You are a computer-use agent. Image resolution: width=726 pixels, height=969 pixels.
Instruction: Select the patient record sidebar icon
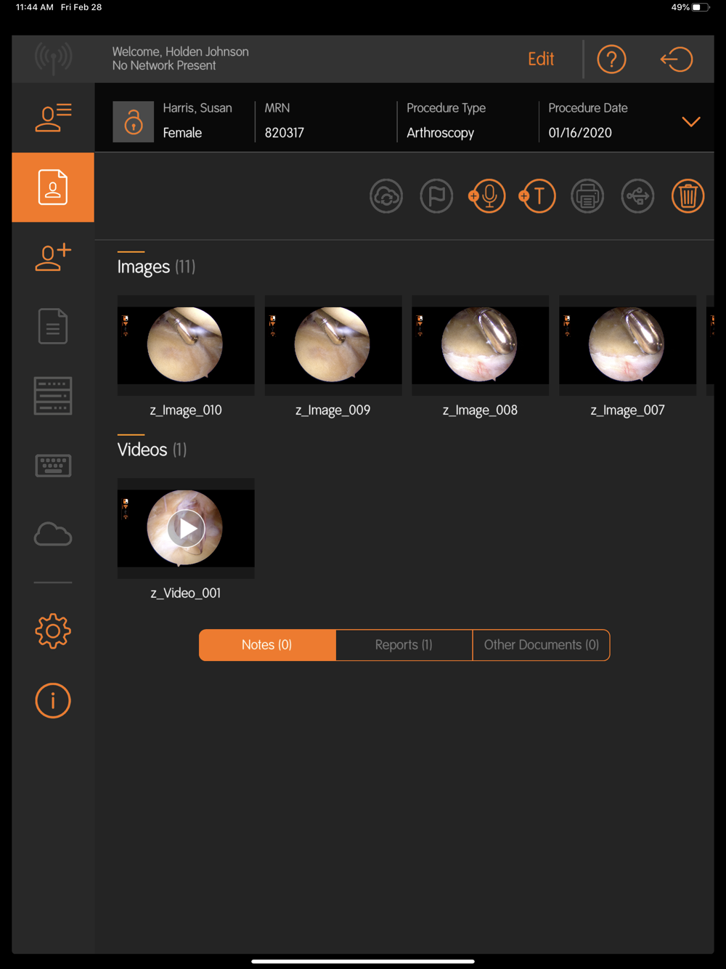point(53,187)
